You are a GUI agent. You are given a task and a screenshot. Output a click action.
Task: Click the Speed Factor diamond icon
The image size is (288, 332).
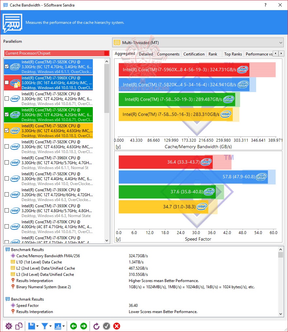click(13, 305)
